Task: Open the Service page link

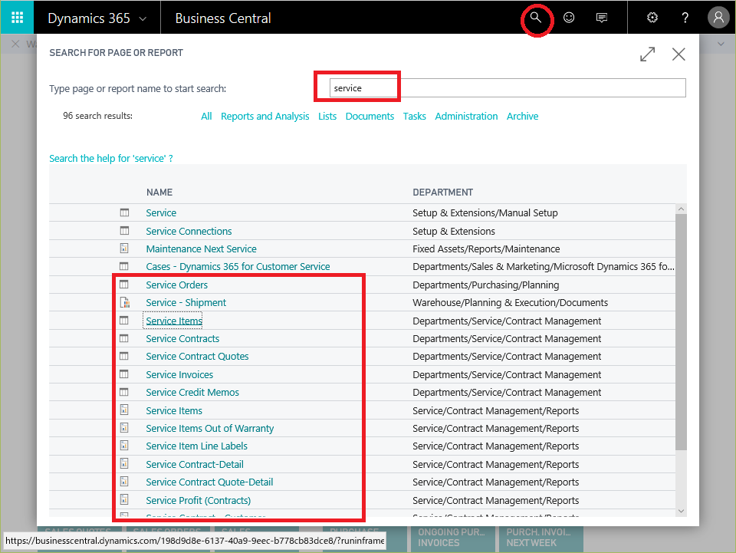Action: pyautogui.click(x=161, y=213)
